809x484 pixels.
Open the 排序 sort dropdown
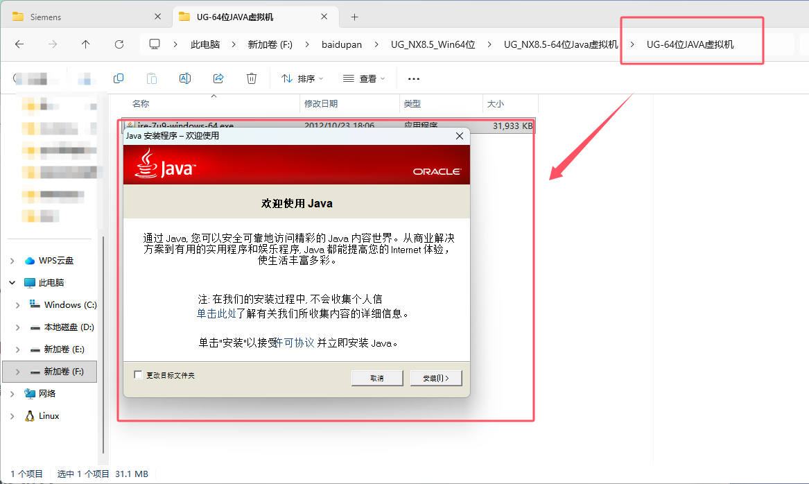point(302,78)
